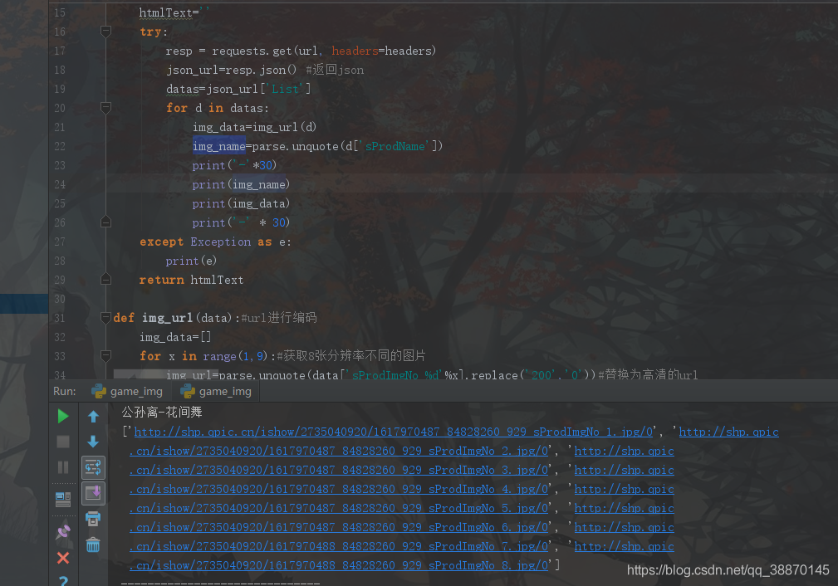This screenshot has height=586, width=838.
Task: Click the 公孙离-花间舞 output line
Action: point(162,412)
